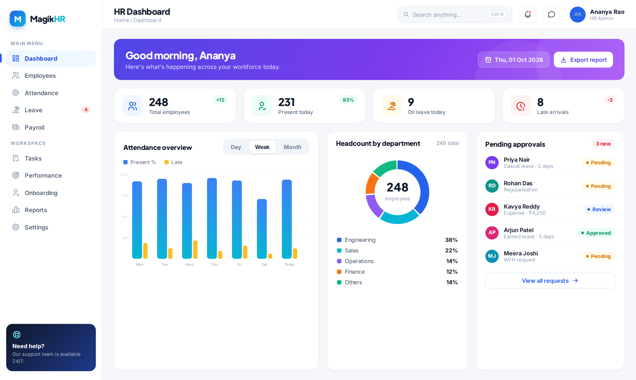Viewport: 636px width, 380px height.
Task: Open Settings
Action: click(51, 227)
